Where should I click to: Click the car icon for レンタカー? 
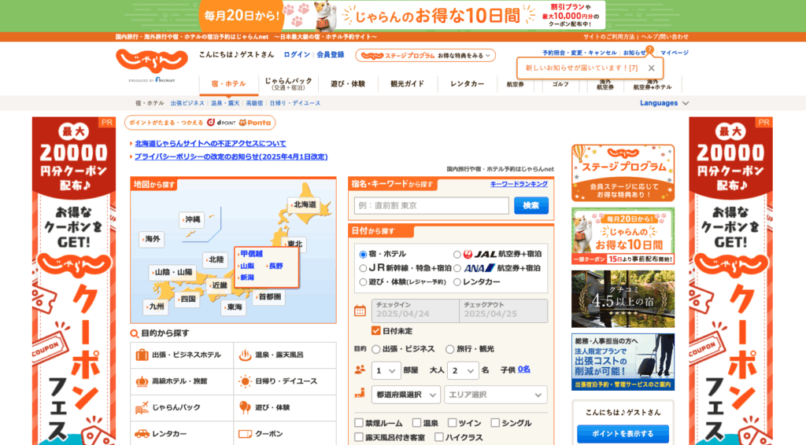pos(142,434)
